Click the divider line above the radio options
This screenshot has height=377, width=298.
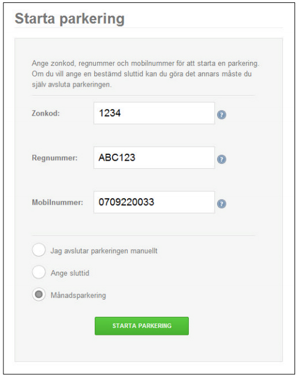pyautogui.click(x=143, y=236)
